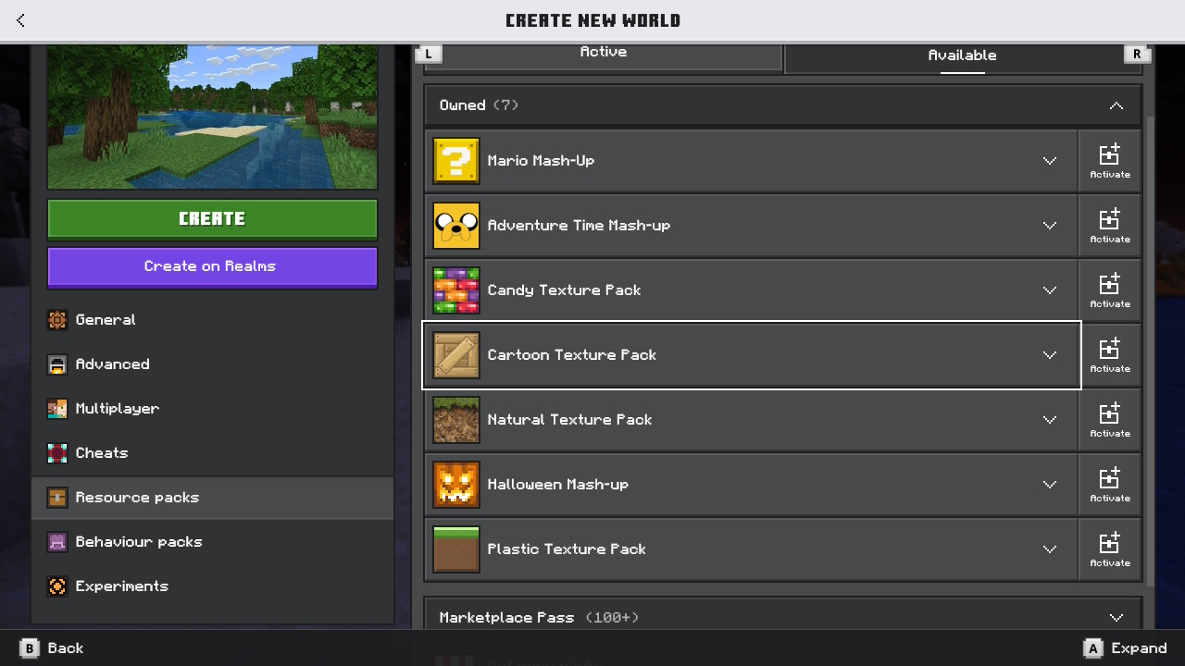Image resolution: width=1185 pixels, height=666 pixels.
Task: Click the Back label in bottom bar
Action: 65,648
